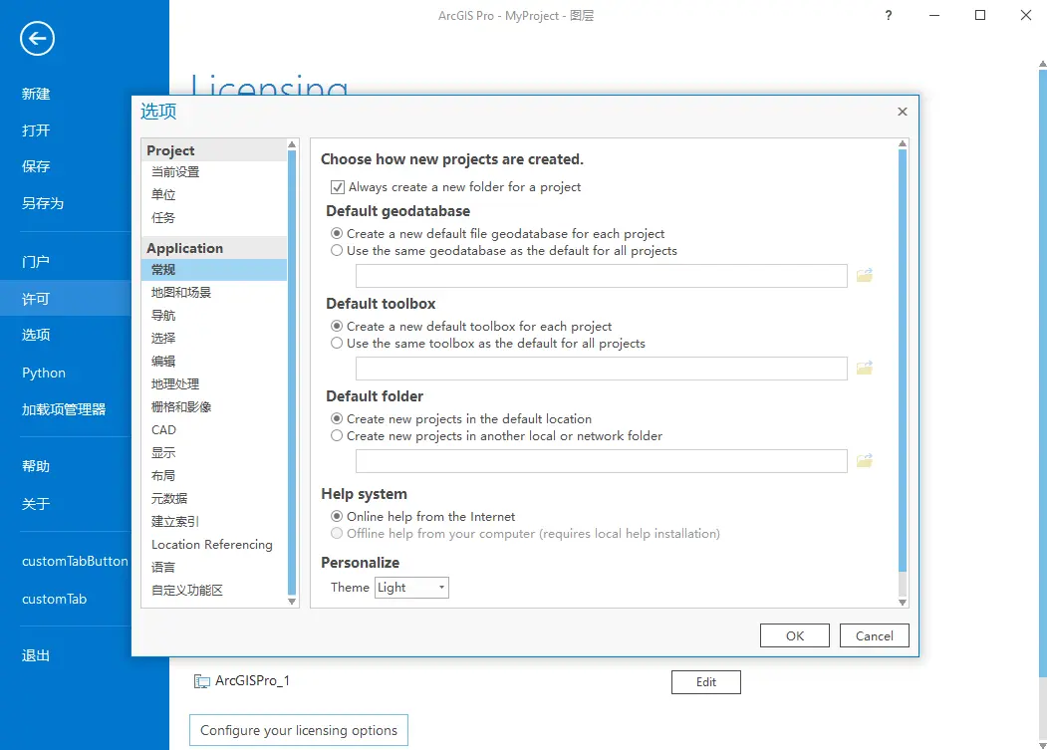The width and height of the screenshot is (1047, 750).
Task: Click 另存为 in the backstage menu
Action: pyautogui.click(x=43, y=203)
